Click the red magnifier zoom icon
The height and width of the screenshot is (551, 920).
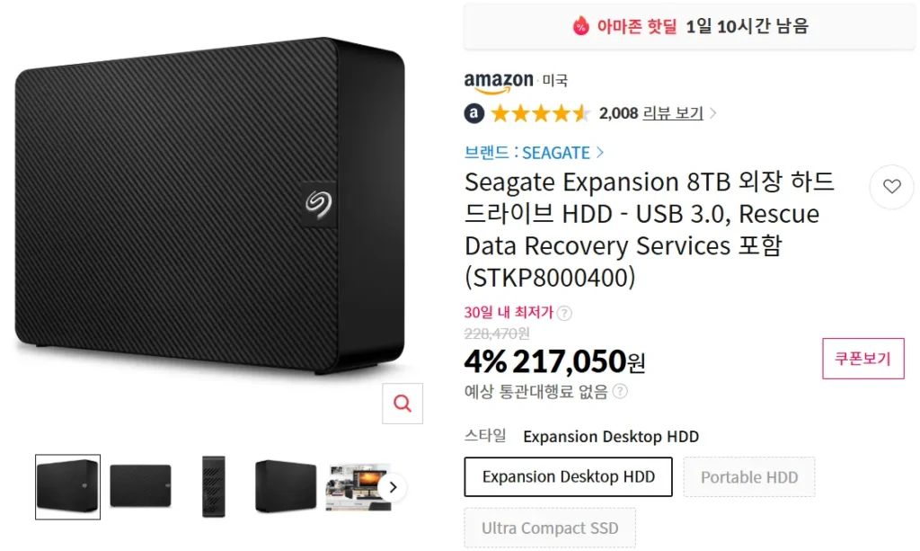402,404
